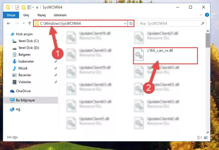Click the address bar path C:\Windows\SysWOW64
219x150 pixels.
(60, 23)
